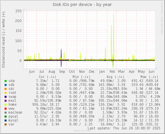Click the mail magenta legend swatch

point(6,101)
